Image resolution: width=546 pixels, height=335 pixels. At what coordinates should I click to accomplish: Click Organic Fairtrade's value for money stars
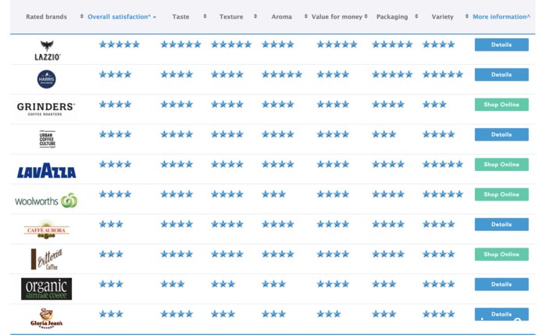point(333,283)
